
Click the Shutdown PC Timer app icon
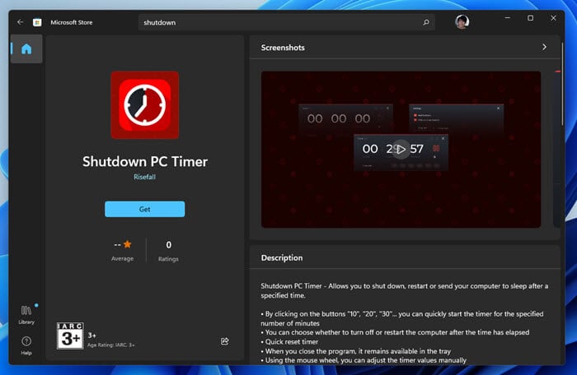coord(144,104)
